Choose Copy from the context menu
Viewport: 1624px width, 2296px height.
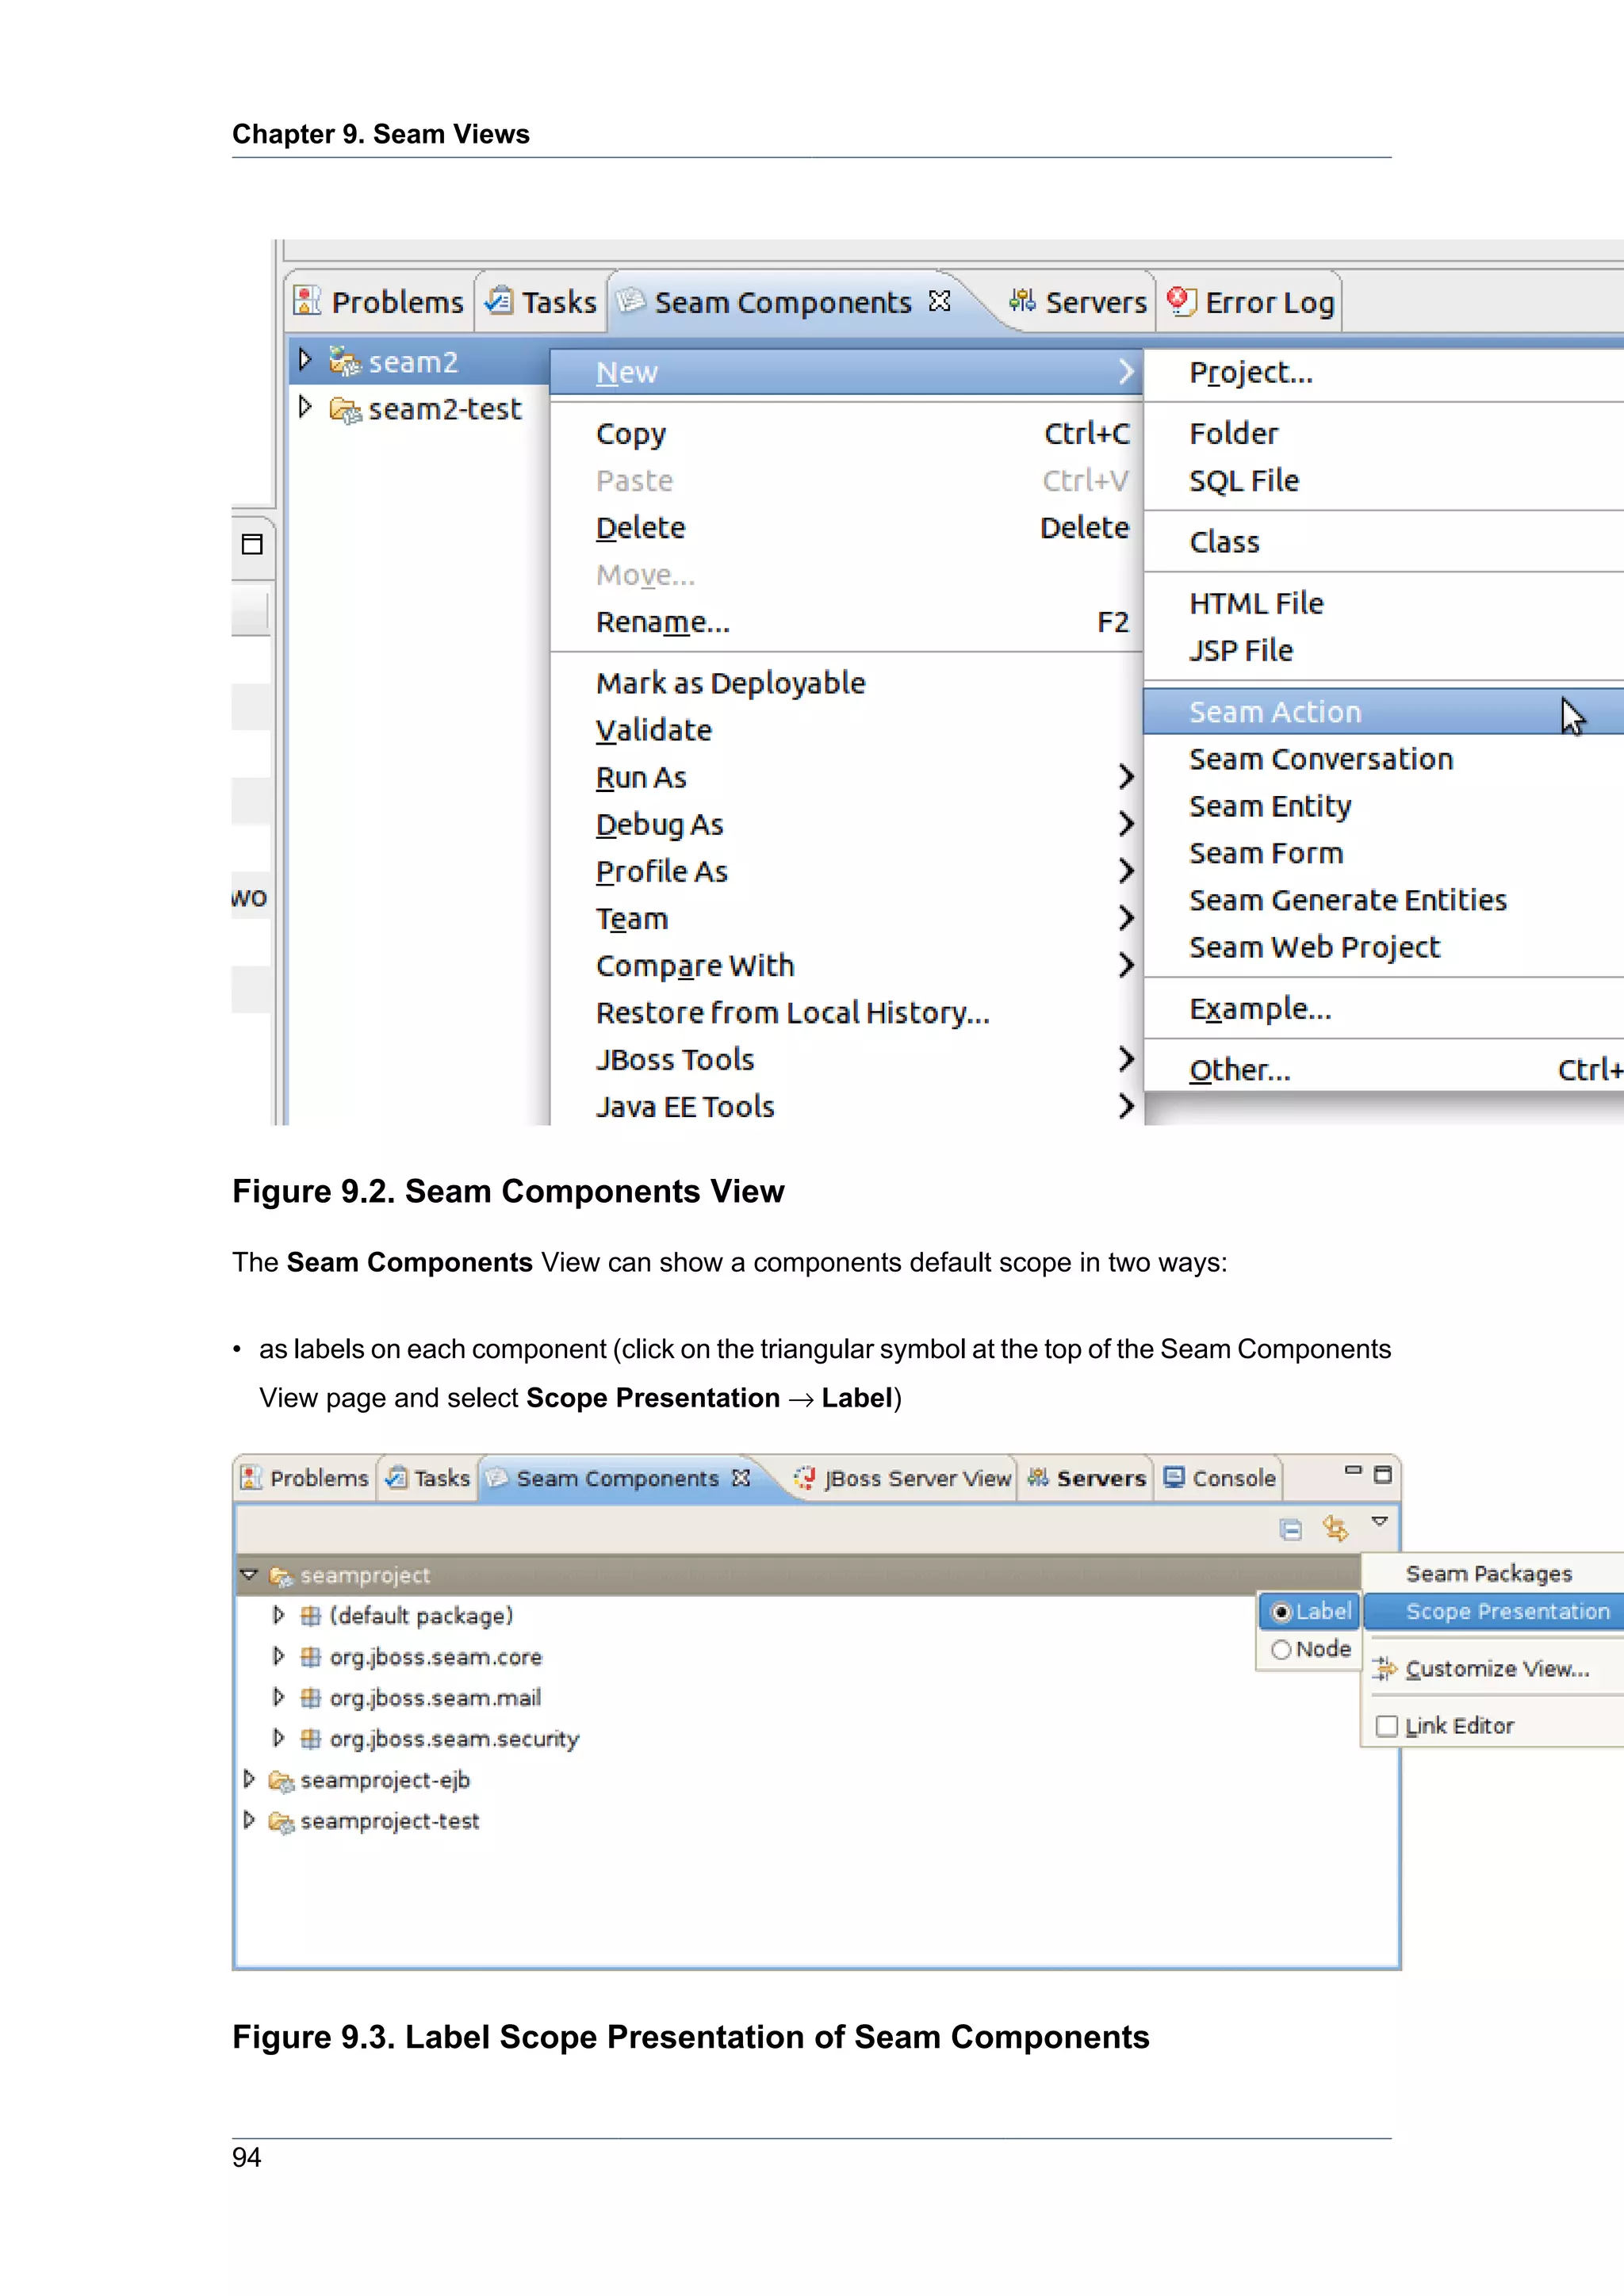click(846, 433)
